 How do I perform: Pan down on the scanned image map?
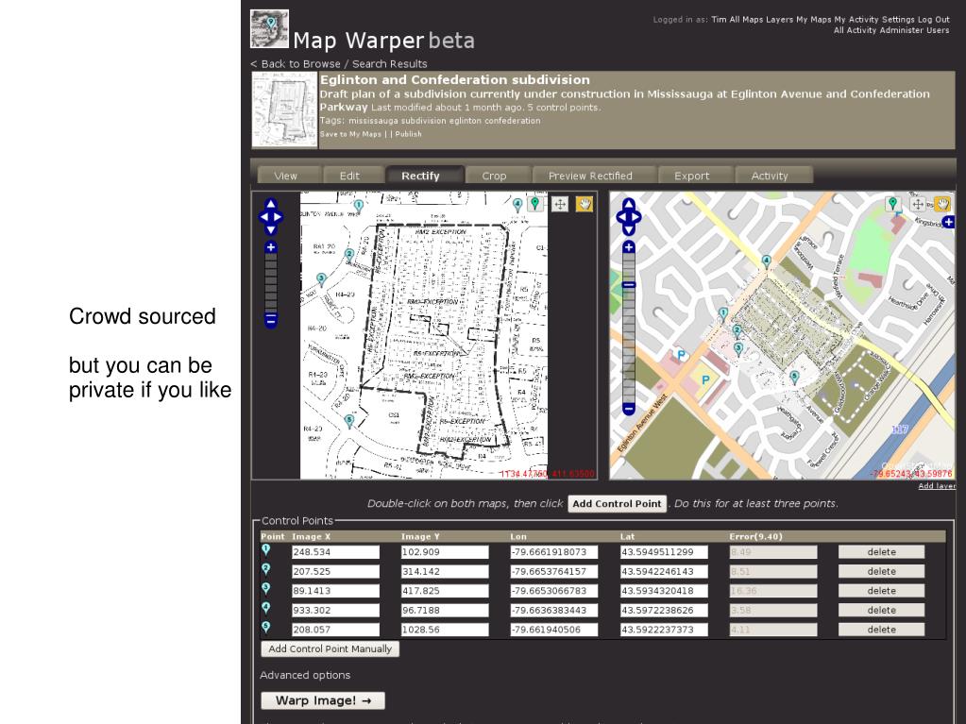(270, 229)
